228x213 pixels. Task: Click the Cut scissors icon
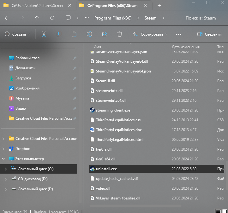click(44, 34)
